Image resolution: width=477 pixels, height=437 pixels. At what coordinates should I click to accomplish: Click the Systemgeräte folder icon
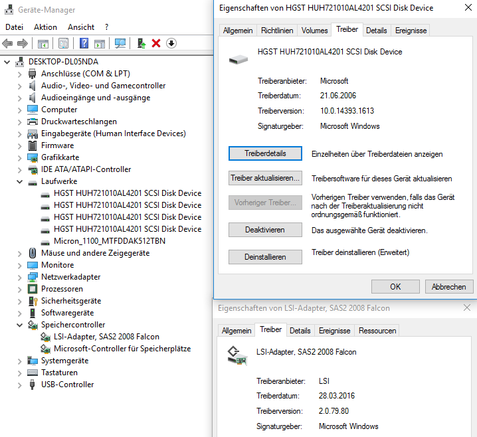pyautogui.click(x=33, y=361)
